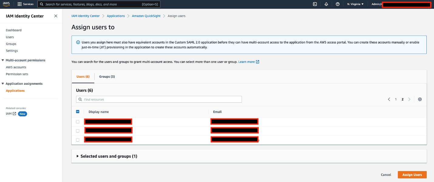Click the Assign Users button
This screenshot has width=434, height=182.
412,175
